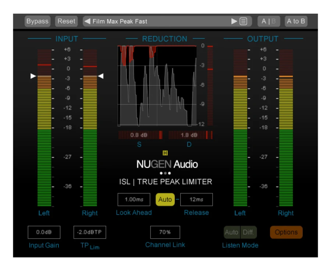Click the Release 12ms field
This screenshot has height=271, width=331.
[x=196, y=199]
